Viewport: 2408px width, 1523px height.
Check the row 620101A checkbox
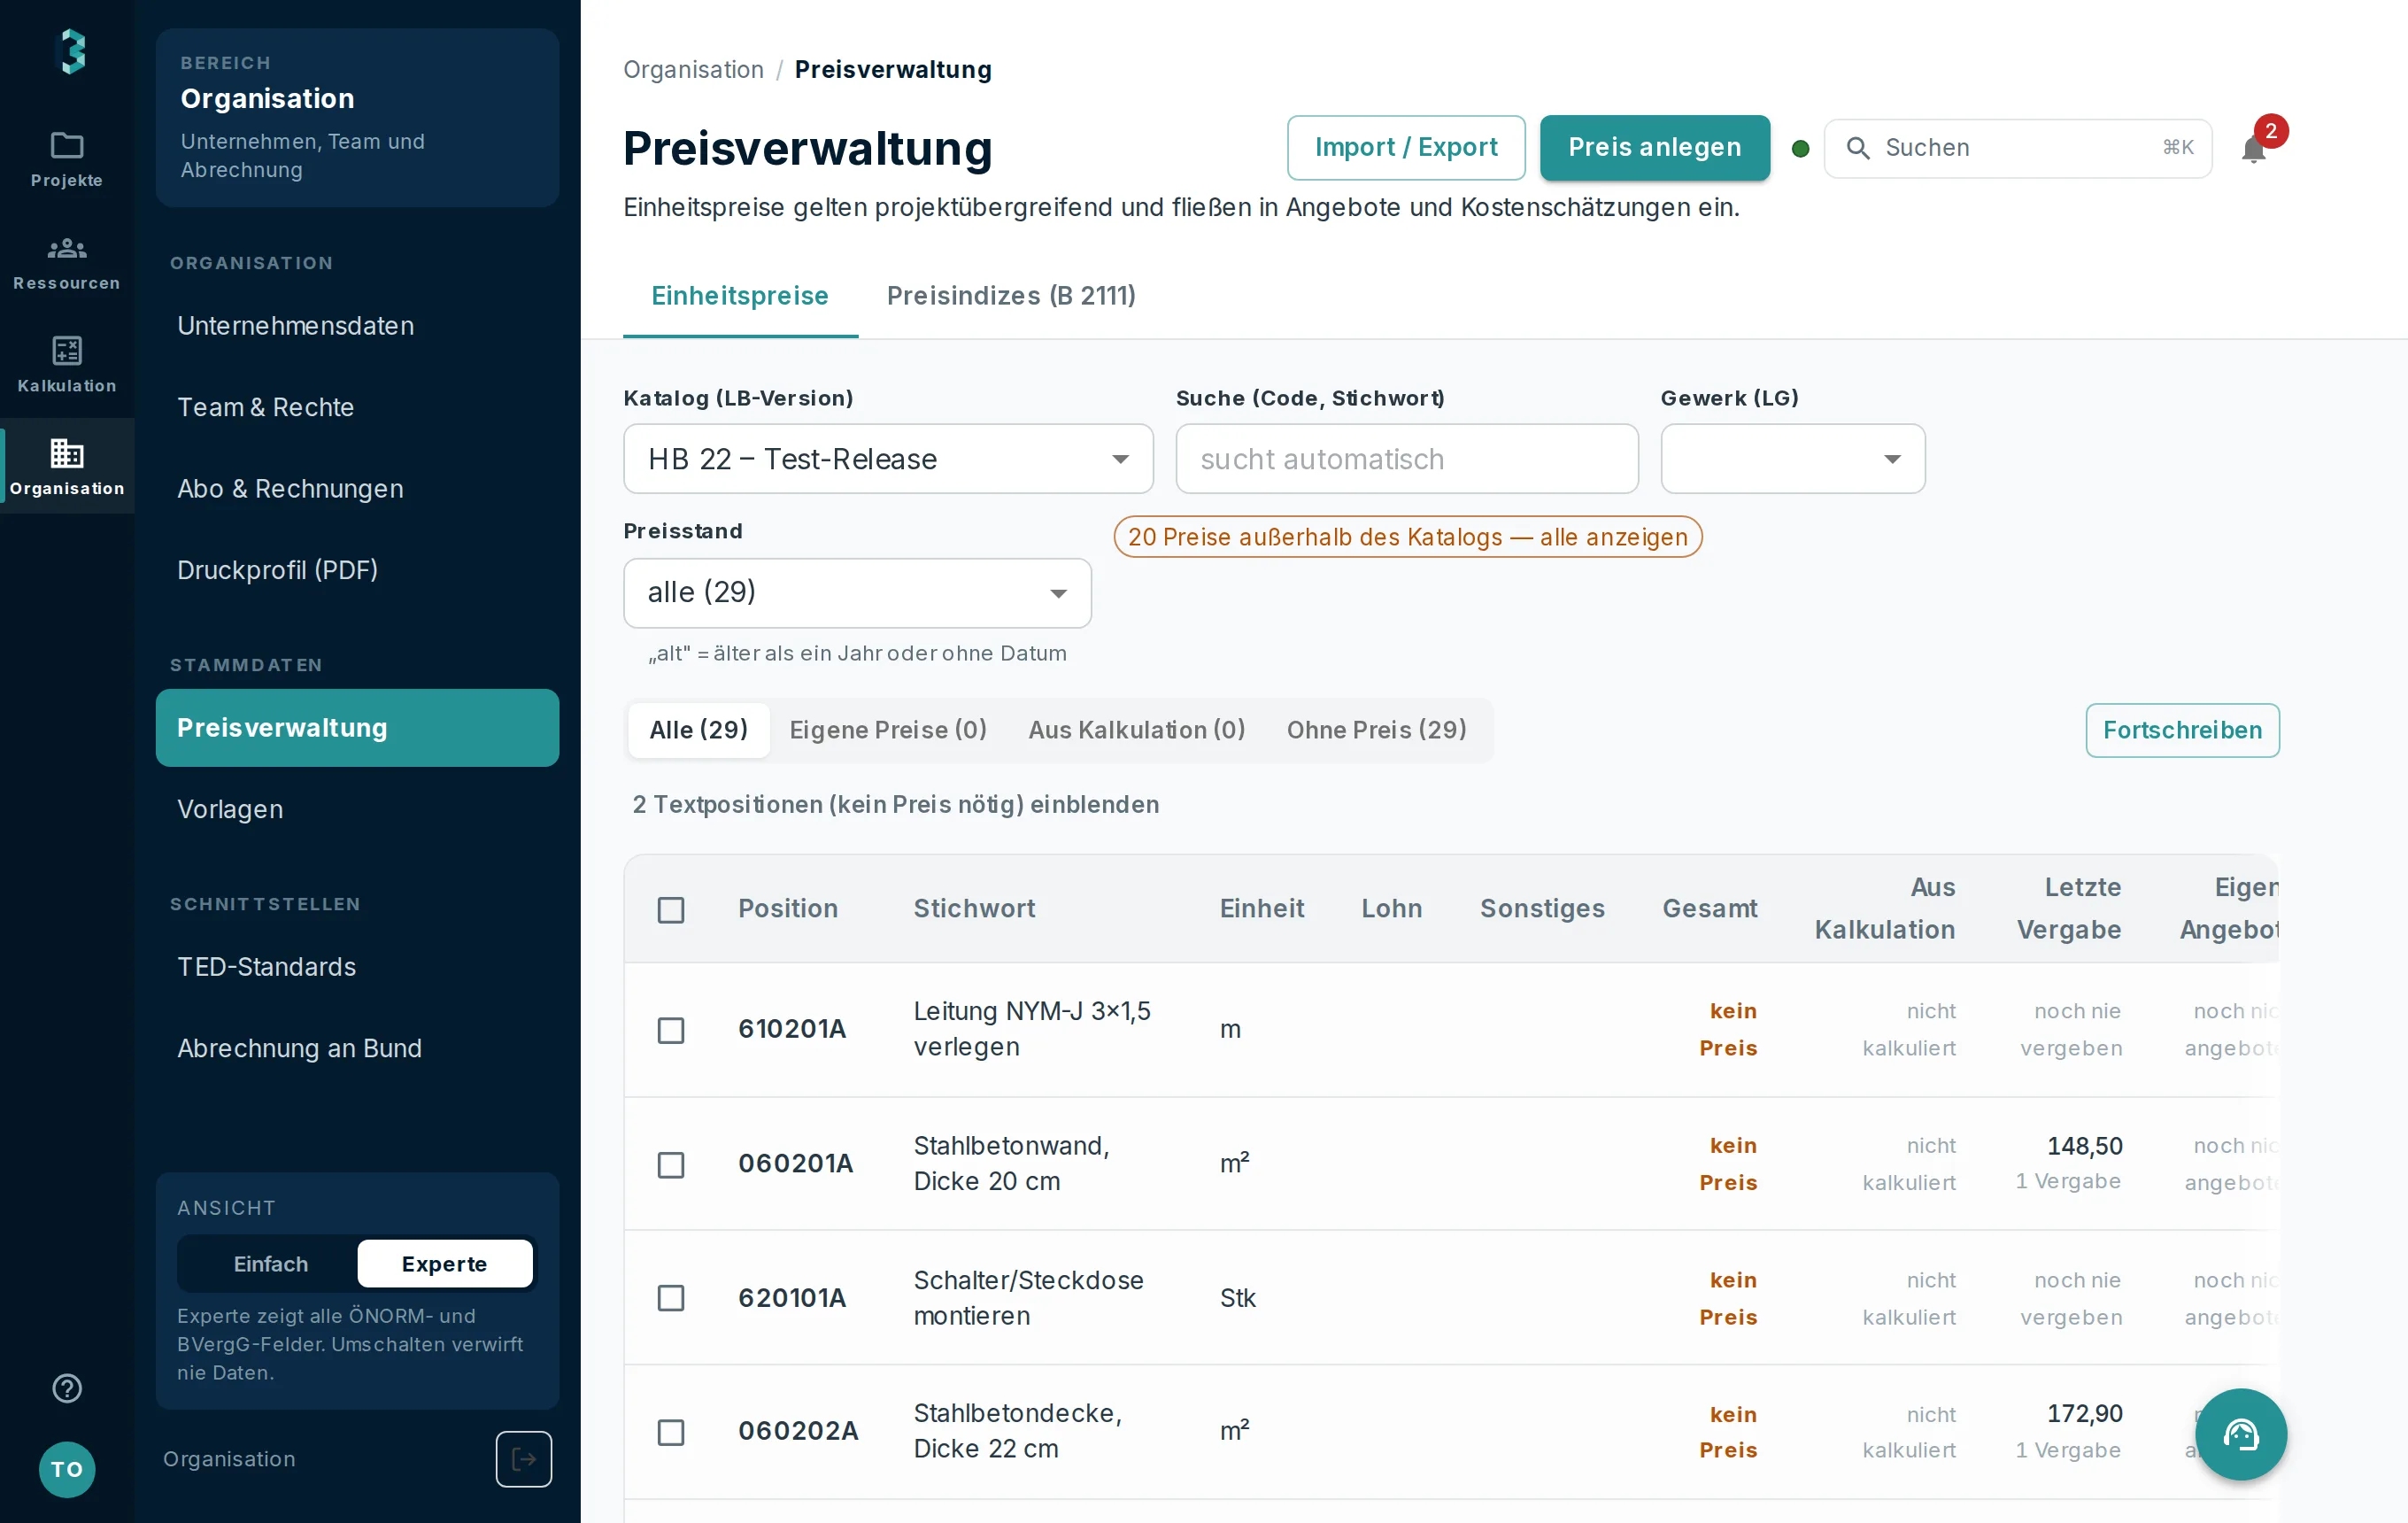coord(671,1298)
